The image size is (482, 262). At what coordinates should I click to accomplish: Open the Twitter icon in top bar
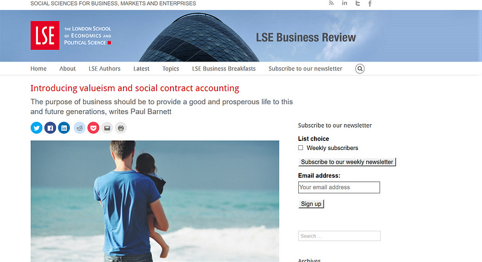point(357,4)
